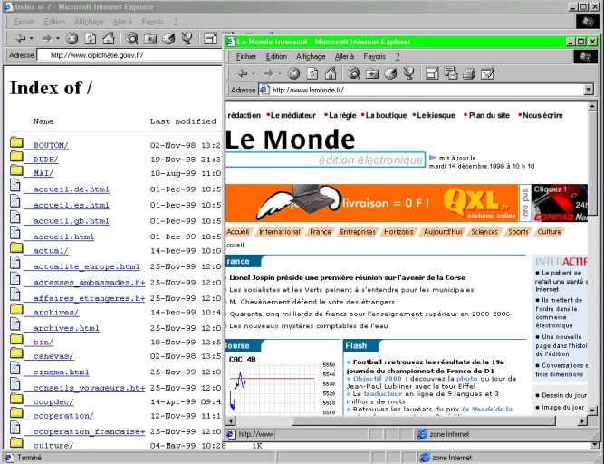This screenshot has width=604, height=464.
Task: Open the Affichage menu in Index of / window
Action: (89, 22)
